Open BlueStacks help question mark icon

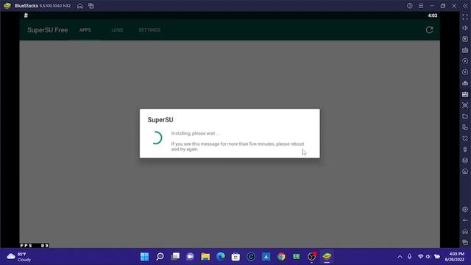tap(409, 6)
